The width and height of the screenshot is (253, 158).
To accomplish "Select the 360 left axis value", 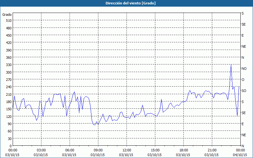I will [x=9, y=58].
